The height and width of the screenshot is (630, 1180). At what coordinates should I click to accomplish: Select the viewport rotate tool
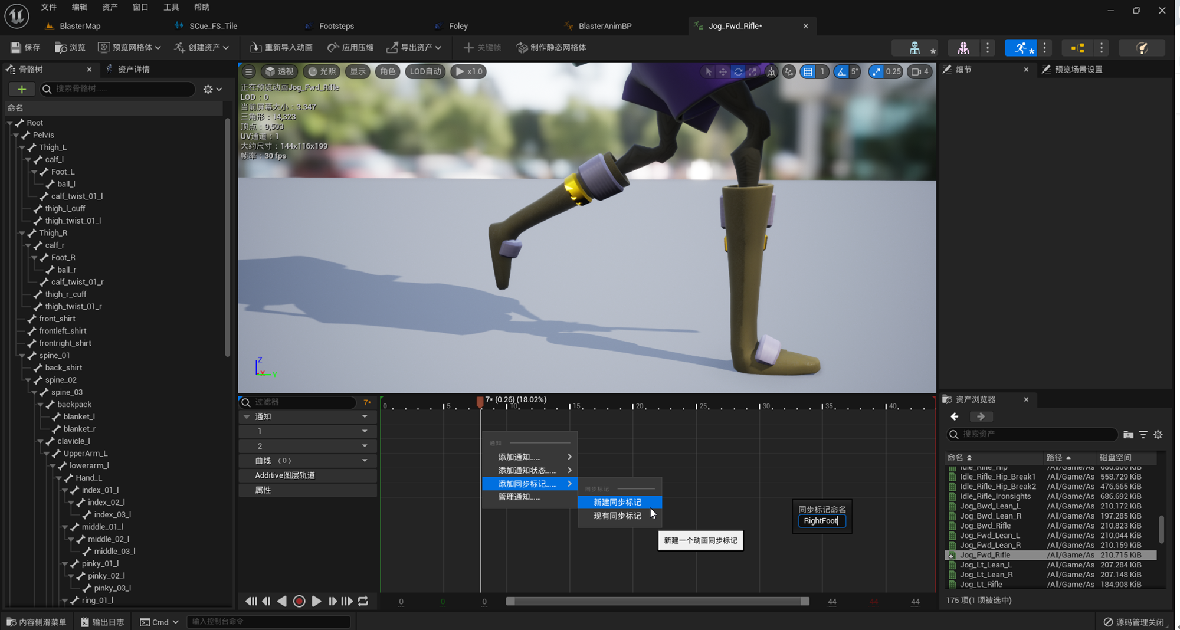pos(737,71)
